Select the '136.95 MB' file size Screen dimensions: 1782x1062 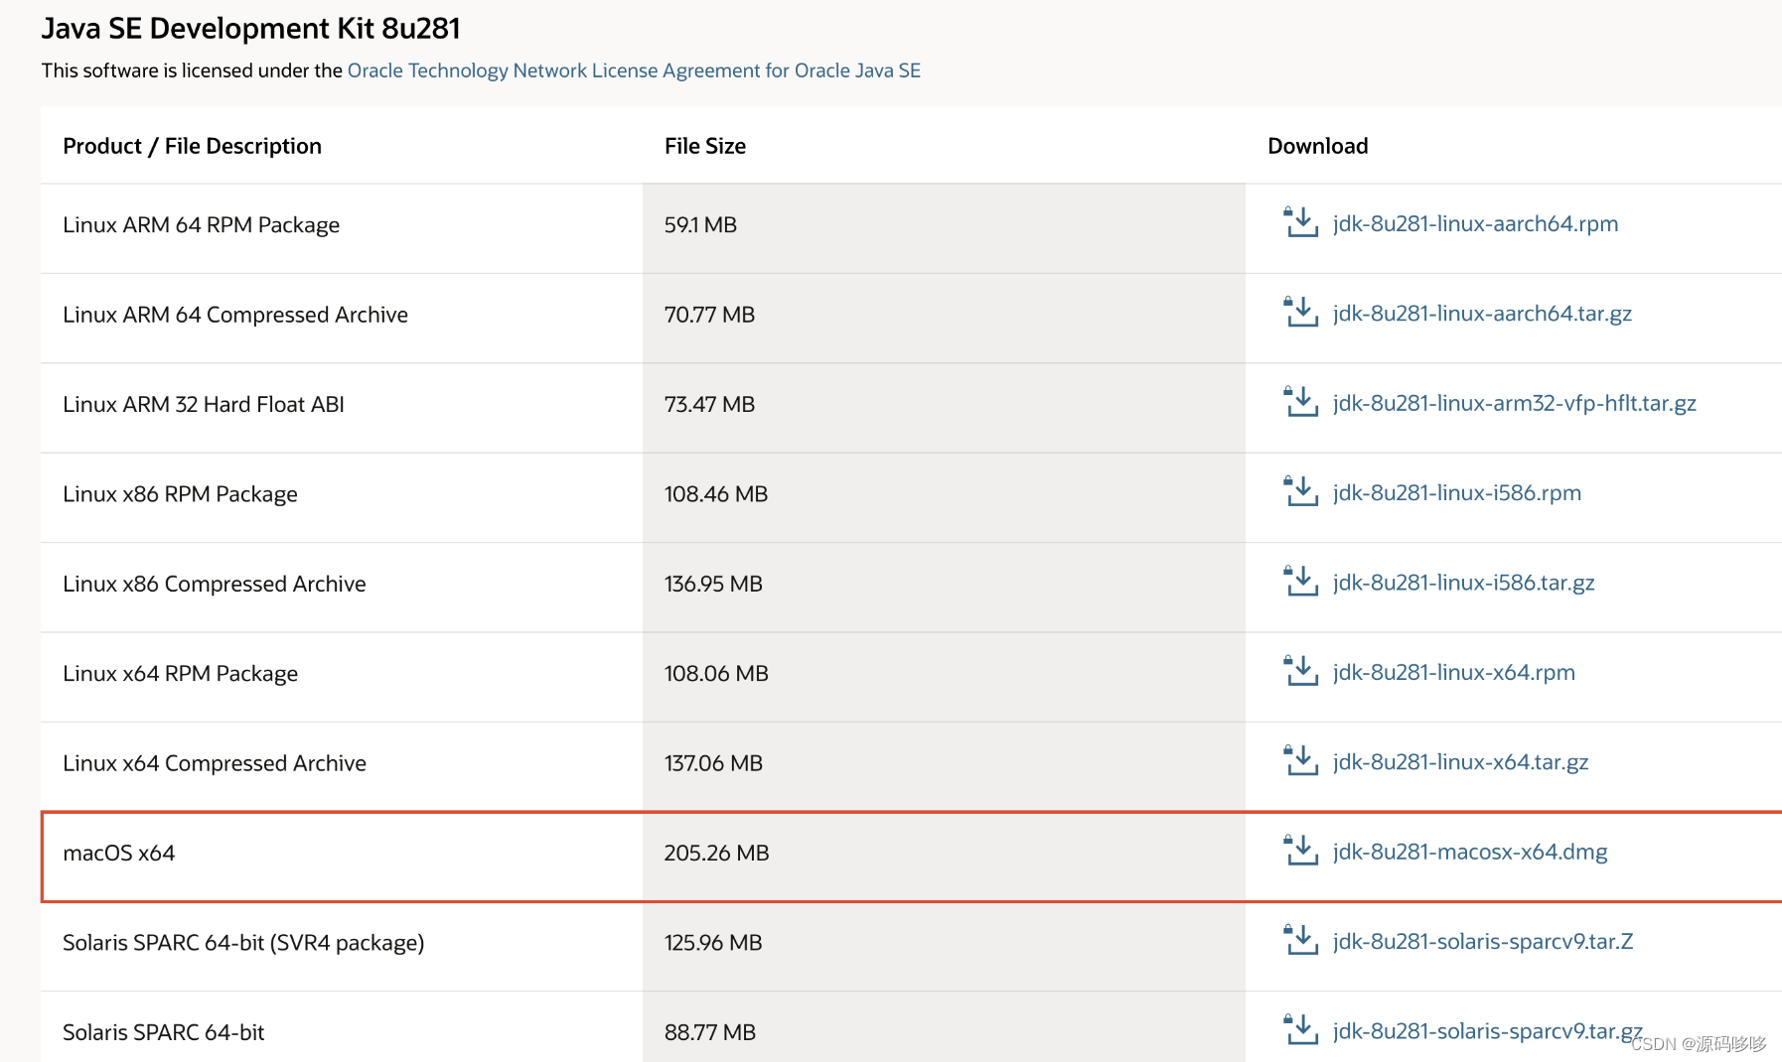(713, 584)
